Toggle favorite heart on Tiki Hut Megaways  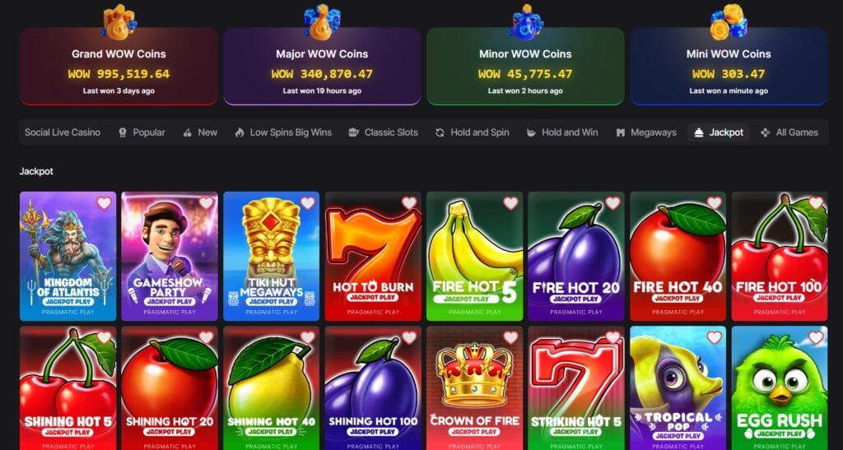pos(308,203)
